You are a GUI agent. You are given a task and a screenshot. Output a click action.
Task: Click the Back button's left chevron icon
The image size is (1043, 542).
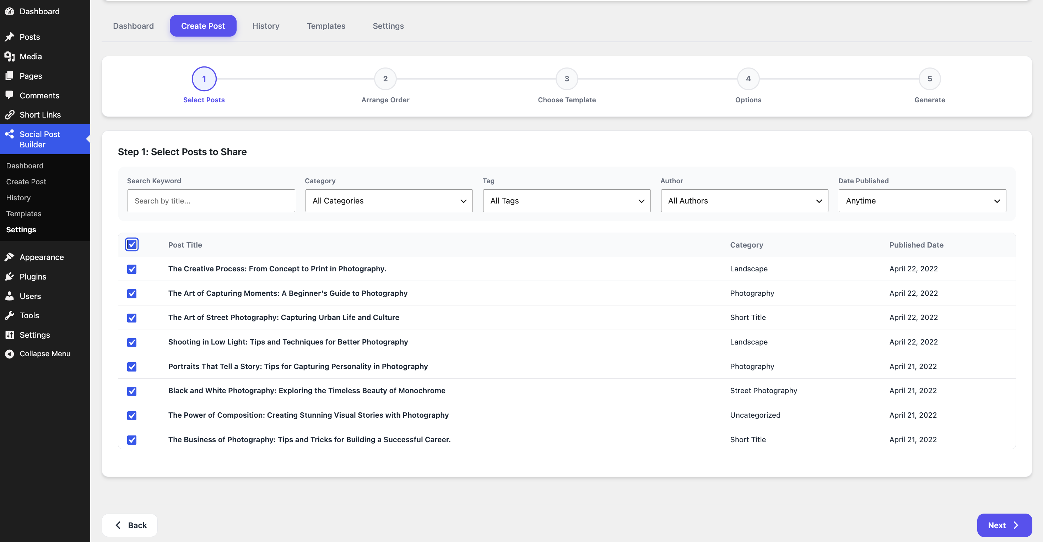click(118, 525)
